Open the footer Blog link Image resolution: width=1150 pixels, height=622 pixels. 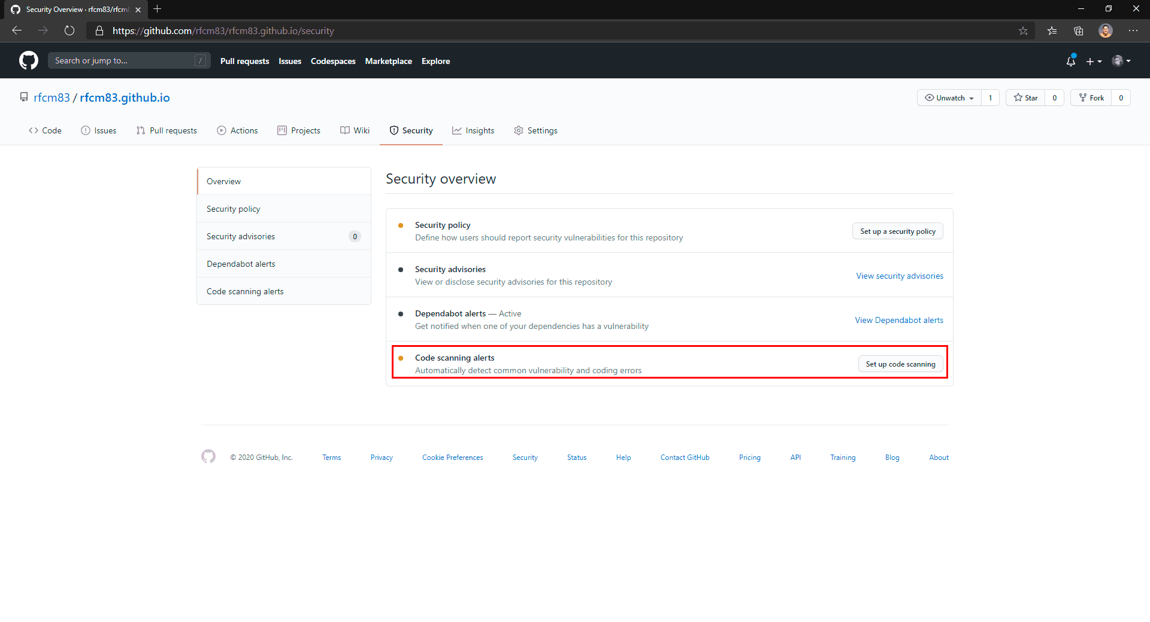click(892, 458)
